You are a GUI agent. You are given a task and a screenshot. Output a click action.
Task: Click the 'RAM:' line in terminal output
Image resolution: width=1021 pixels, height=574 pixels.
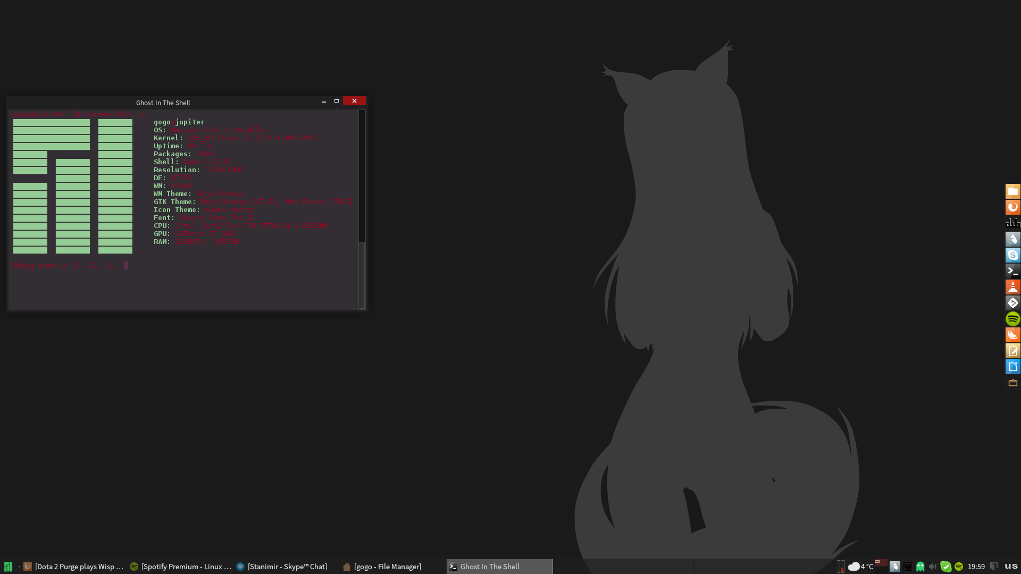click(196, 241)
